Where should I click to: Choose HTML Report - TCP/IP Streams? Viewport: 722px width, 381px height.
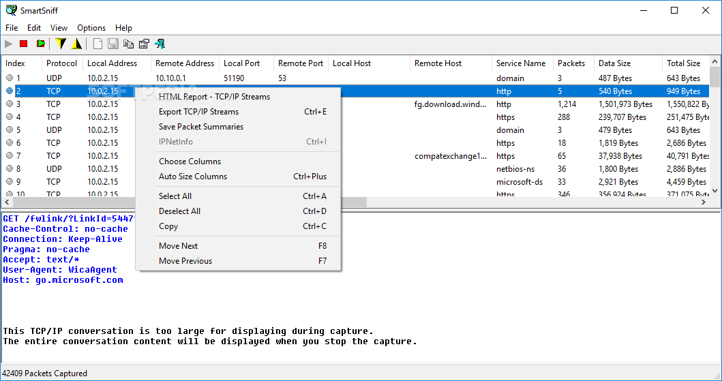[238, 97]
